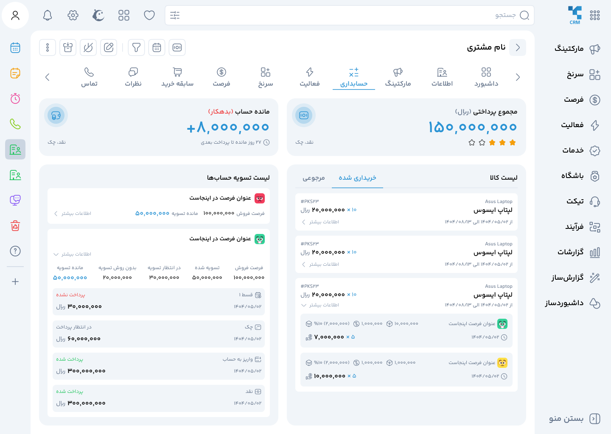Click the edit pencil toolbar button
The width and height of the screenshot is (611, 434).
pyautogui.click(x=109, y=47)
